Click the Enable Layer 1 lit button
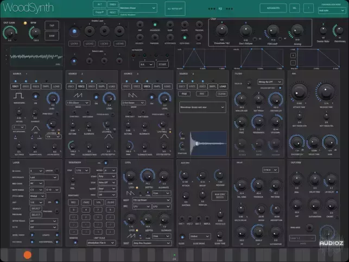 point(74,32)
